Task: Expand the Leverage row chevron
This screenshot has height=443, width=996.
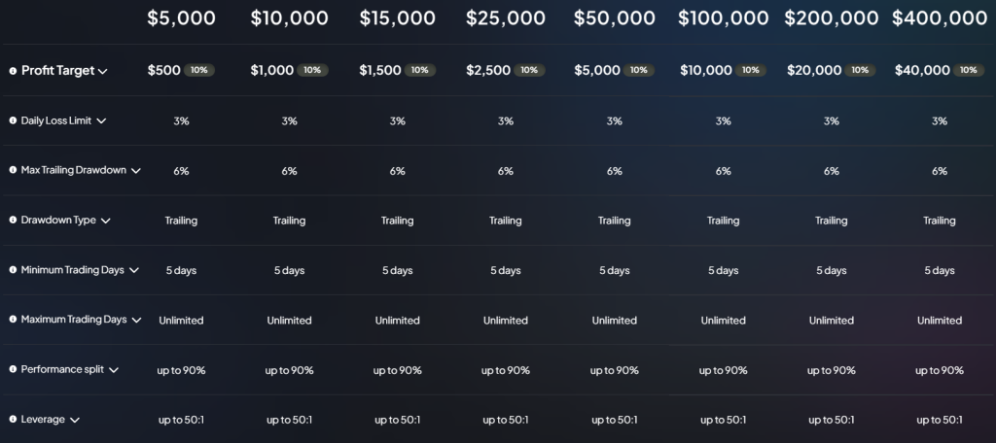Action: click(75, 421)
